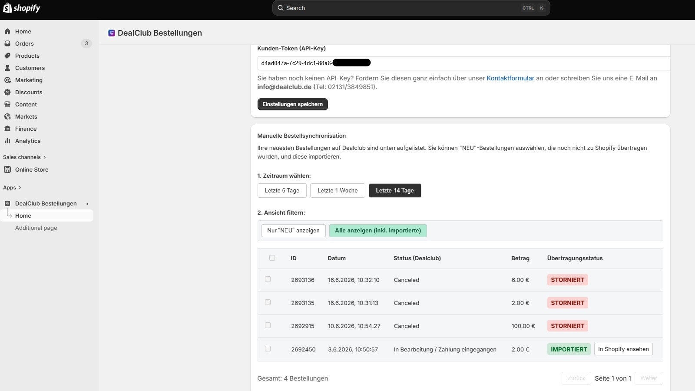Viewport: 695px width, 391px height.
Task: Filter view with Nur "NEU" anzeigen
Action: [x=293, y=230]
